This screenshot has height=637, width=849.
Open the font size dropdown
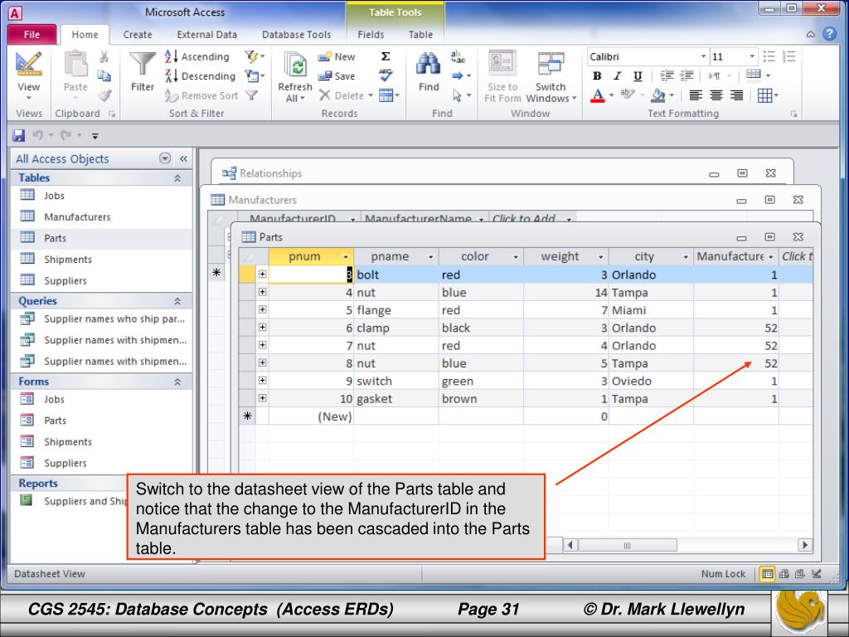751,56
